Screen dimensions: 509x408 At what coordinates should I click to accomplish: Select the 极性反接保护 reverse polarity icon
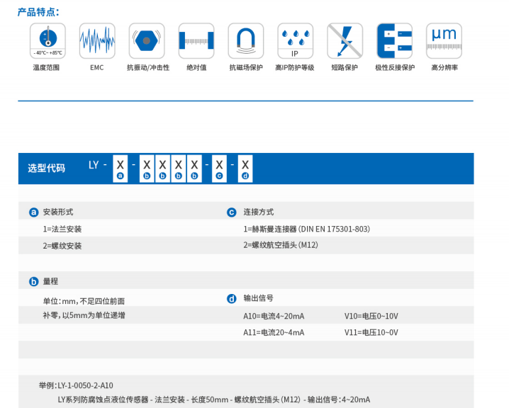tap(394, 41)
